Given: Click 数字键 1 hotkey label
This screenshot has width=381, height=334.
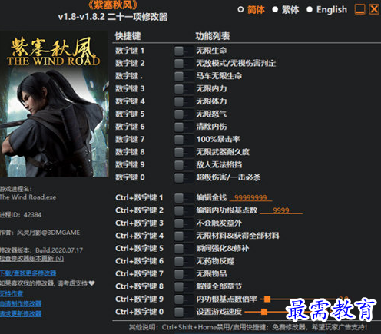Looking at the screenshot, I should pos(130,51).
